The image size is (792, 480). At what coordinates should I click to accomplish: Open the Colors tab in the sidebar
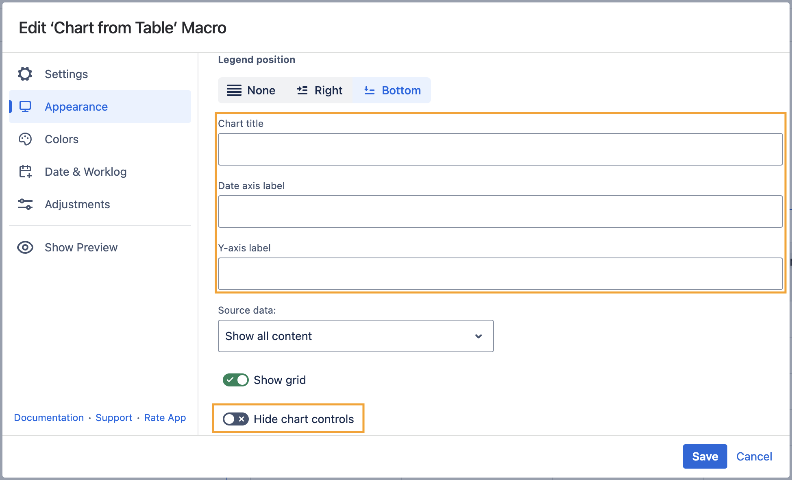tap(61, 139)
